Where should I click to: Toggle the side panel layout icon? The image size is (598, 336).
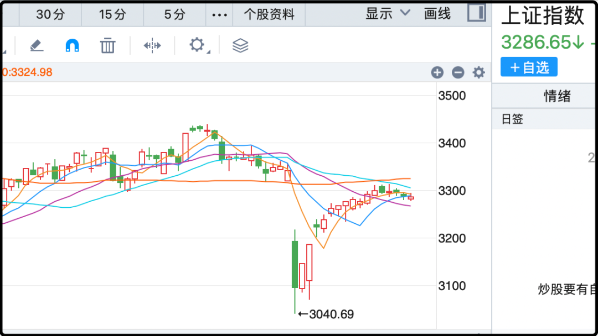pyautogui.click(x=476, y=13)
